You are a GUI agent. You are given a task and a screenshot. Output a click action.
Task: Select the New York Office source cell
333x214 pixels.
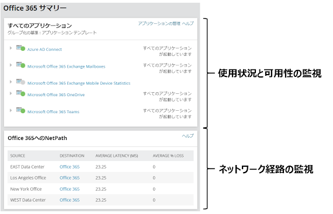pos(26,189)
